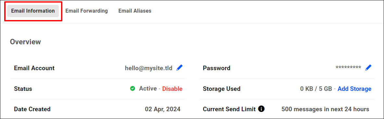This screenshot has height=119, width=384.
Task: Click the 500 messages send limit value
Action: pos(325,109)
